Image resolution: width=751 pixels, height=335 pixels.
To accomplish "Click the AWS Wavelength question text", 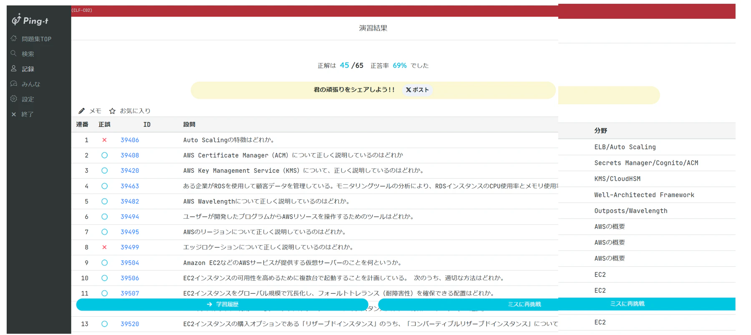I will pyautogui.click(x=267, y=202).
